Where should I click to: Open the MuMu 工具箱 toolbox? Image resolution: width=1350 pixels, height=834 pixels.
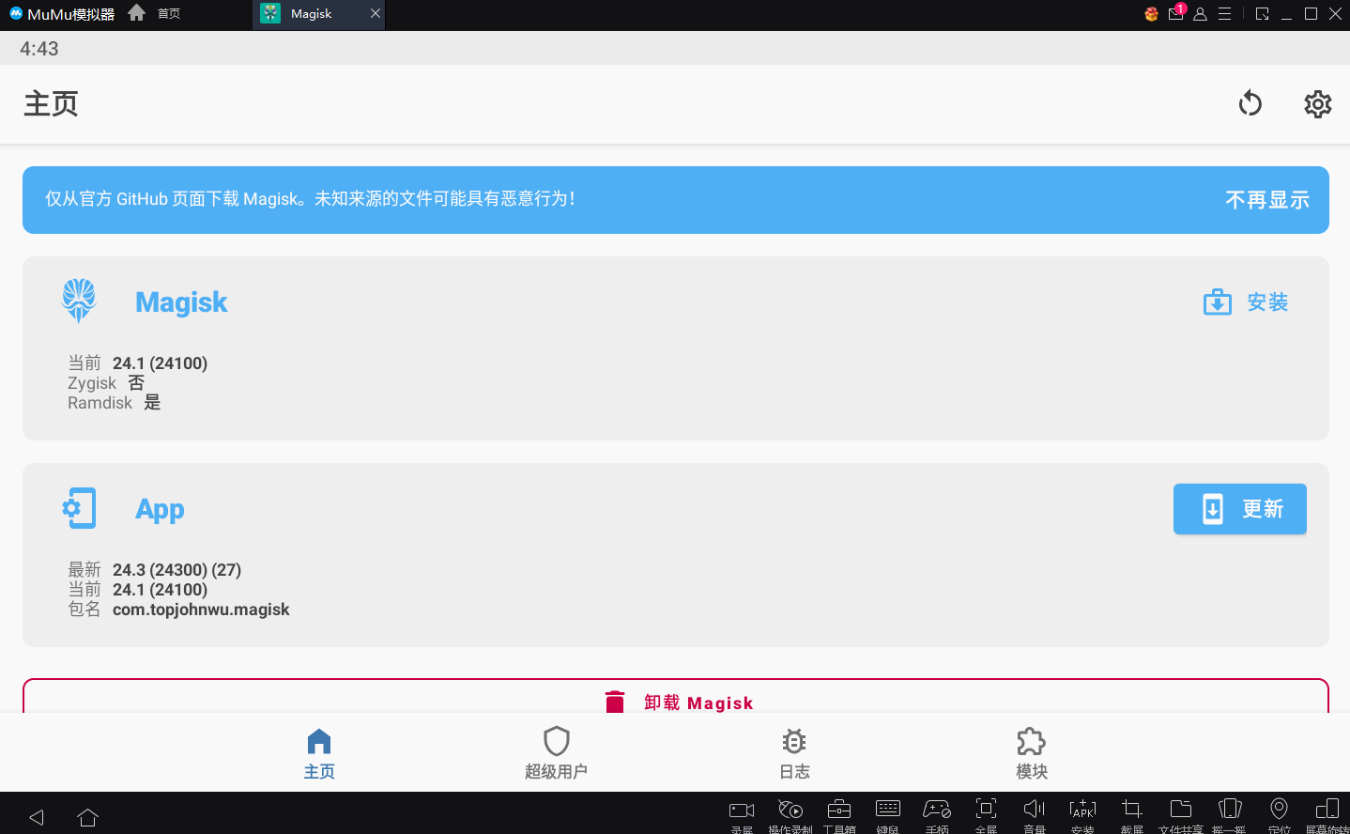[x=838, y=810]
